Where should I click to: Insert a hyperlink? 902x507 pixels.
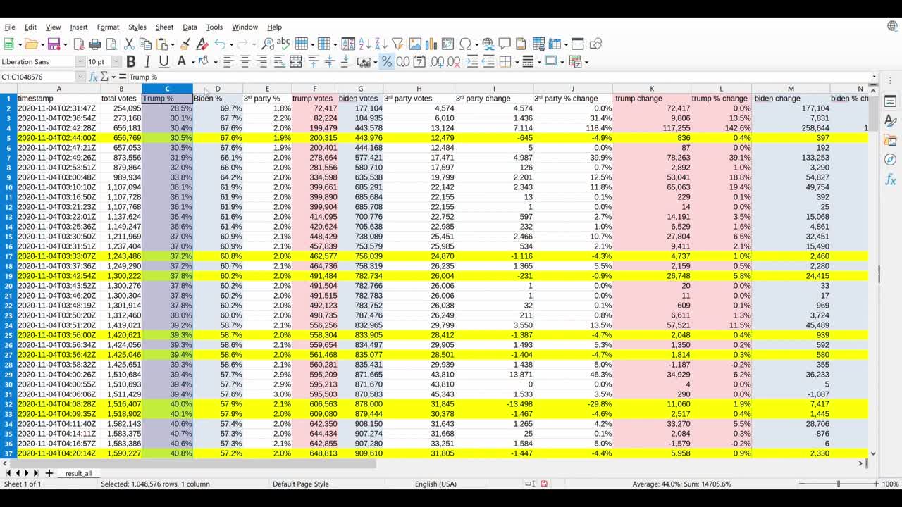coord(488,44)
